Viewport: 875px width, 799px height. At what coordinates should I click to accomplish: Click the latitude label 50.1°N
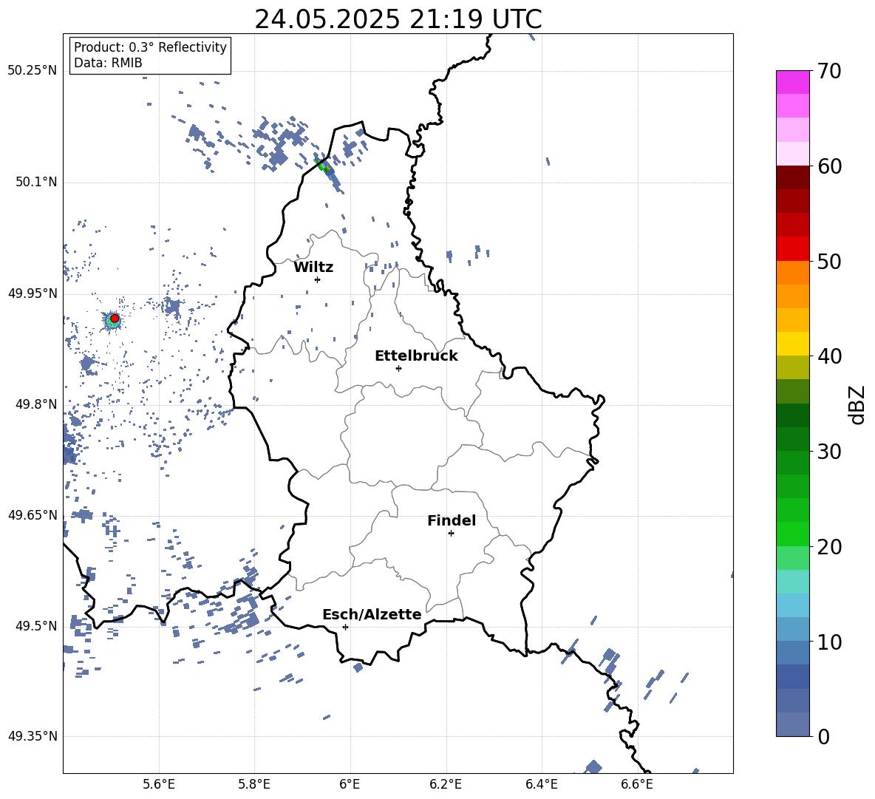(x=36, y=183)
